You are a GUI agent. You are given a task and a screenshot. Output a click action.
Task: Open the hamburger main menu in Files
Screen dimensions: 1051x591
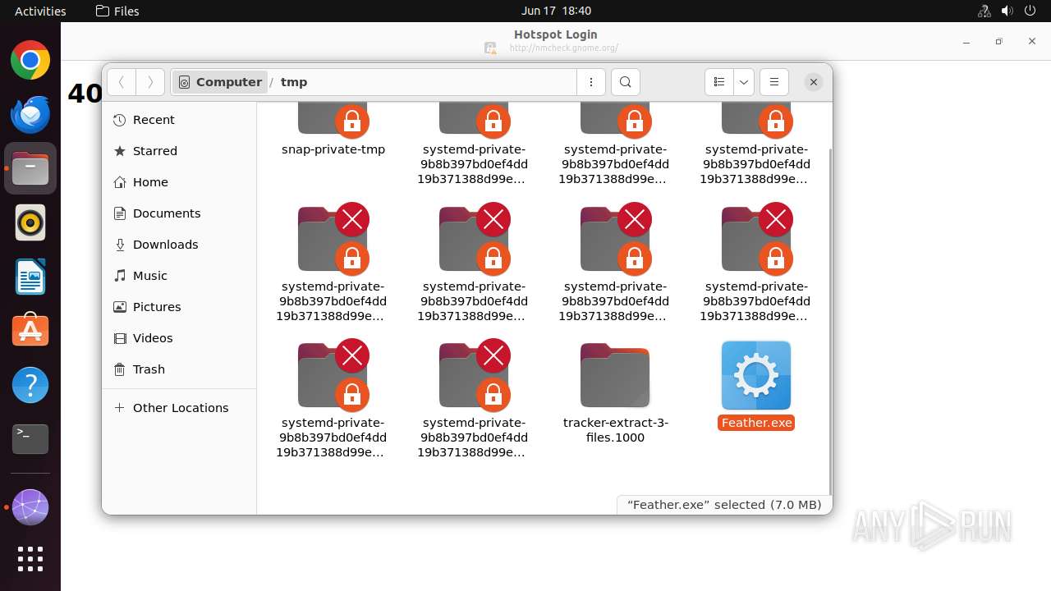point(774,82)
